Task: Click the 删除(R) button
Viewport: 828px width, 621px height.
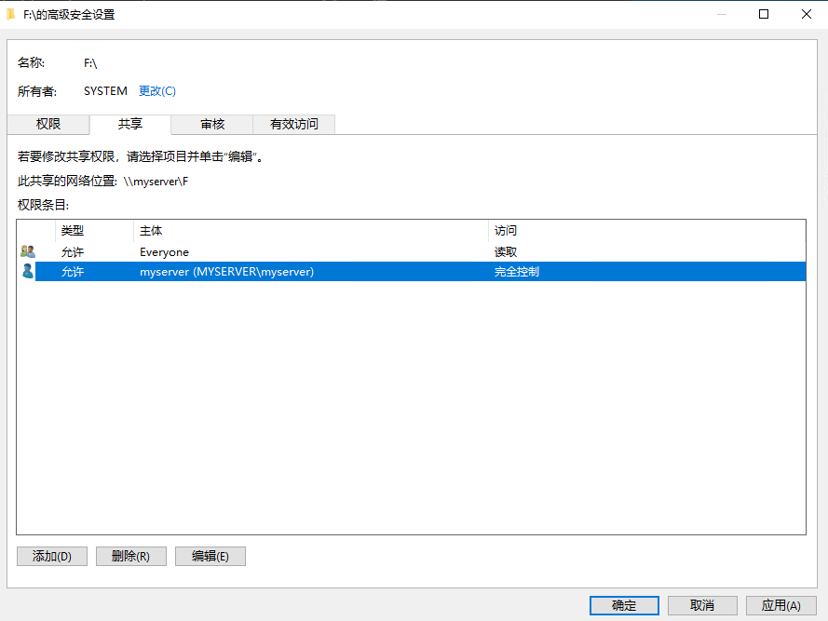Action: point(130,556)
